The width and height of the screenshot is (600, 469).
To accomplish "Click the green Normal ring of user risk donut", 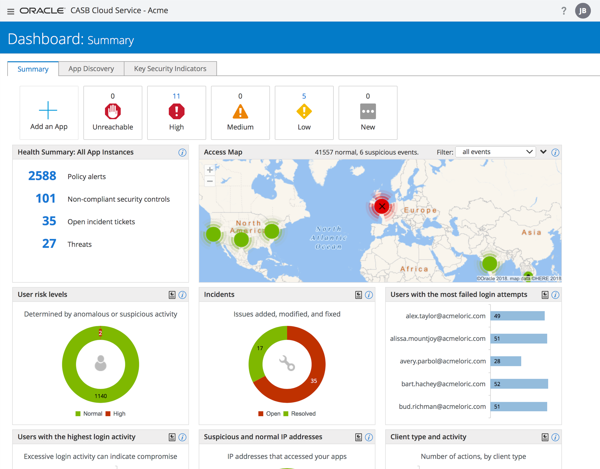I will click(101, 396).
